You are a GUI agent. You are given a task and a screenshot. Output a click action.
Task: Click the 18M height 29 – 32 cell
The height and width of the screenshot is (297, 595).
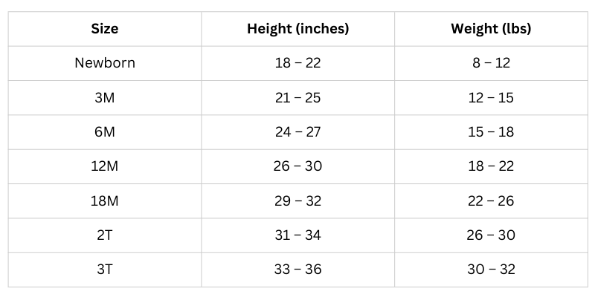tap(297, 200)
